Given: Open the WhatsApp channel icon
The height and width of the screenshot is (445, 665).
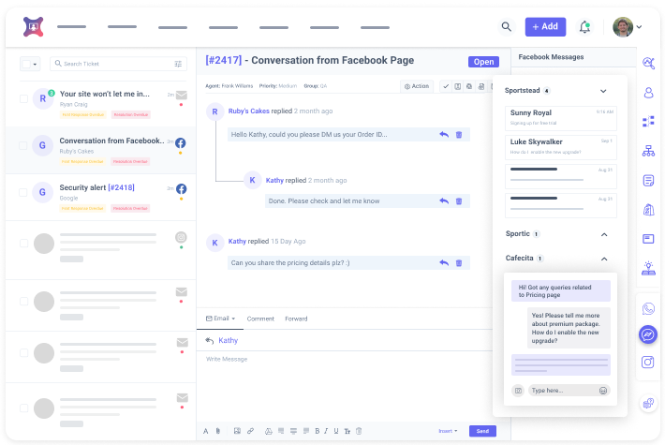Looking at the screenshot, I should (648, 308).
